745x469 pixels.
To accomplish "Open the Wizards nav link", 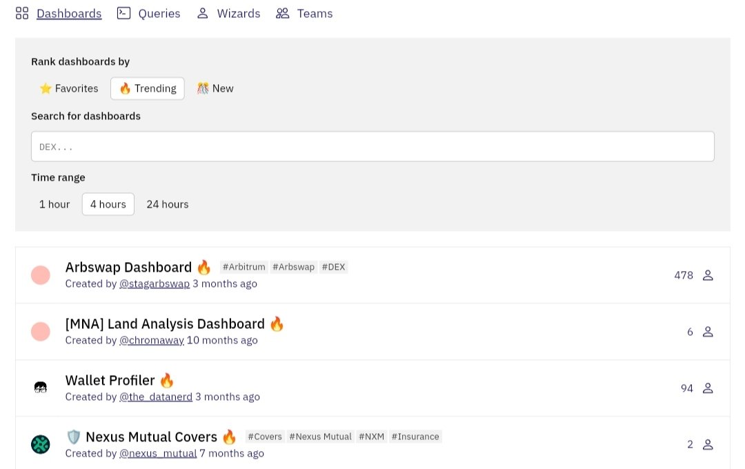I will point(239,13).
